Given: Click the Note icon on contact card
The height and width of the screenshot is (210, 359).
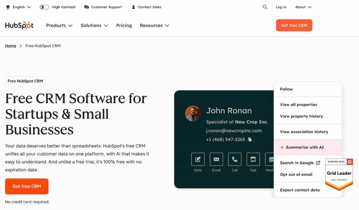Looking at the screenshot, I should coord(198,159).
